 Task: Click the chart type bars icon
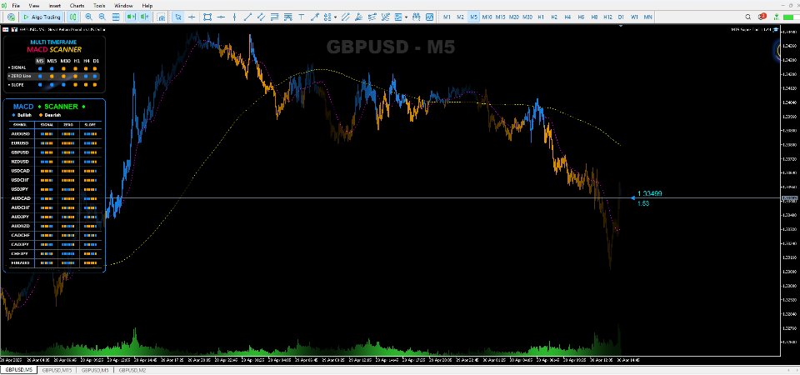pos(73,17)
